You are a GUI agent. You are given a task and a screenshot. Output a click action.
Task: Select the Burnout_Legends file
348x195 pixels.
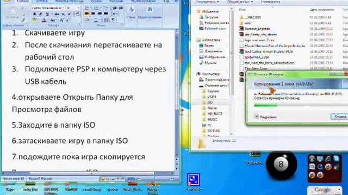pos(254,29)
